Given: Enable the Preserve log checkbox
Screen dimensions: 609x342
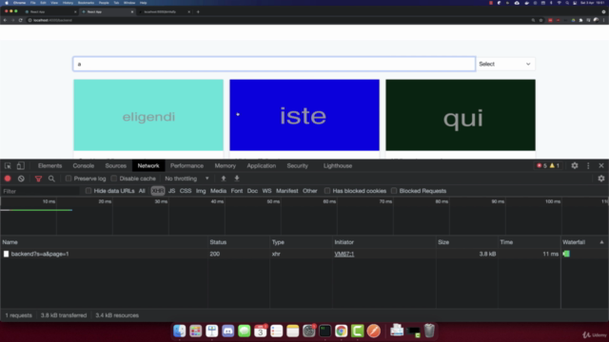Looking at the screenshot, I should (69, 179).
